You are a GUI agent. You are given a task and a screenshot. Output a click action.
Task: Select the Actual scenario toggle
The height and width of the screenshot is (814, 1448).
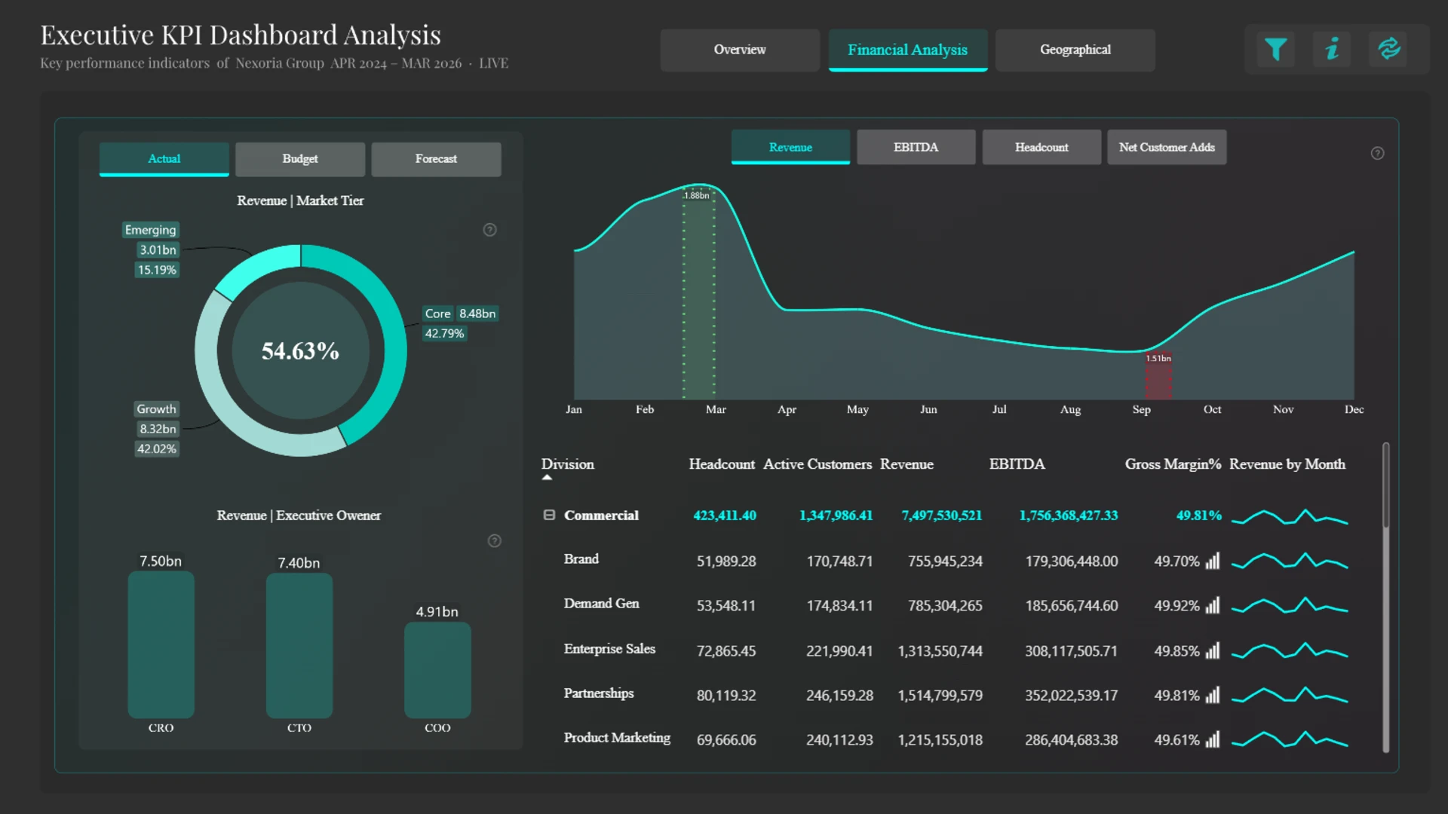164,159
